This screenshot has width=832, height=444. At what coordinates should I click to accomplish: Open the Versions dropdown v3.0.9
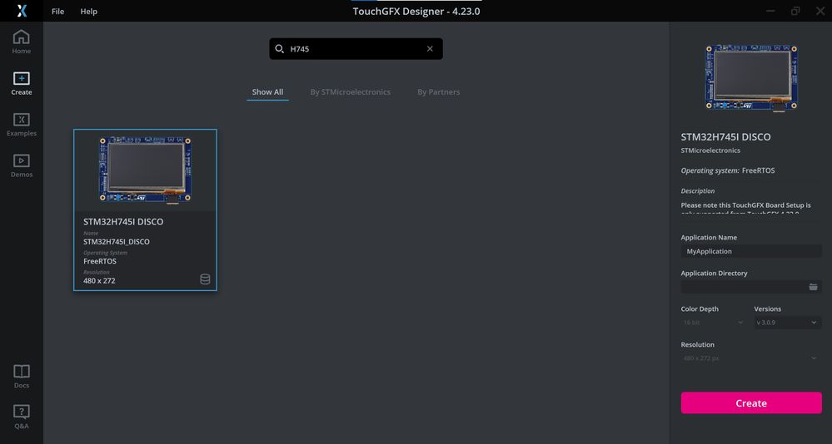click(x=787, y=322)
